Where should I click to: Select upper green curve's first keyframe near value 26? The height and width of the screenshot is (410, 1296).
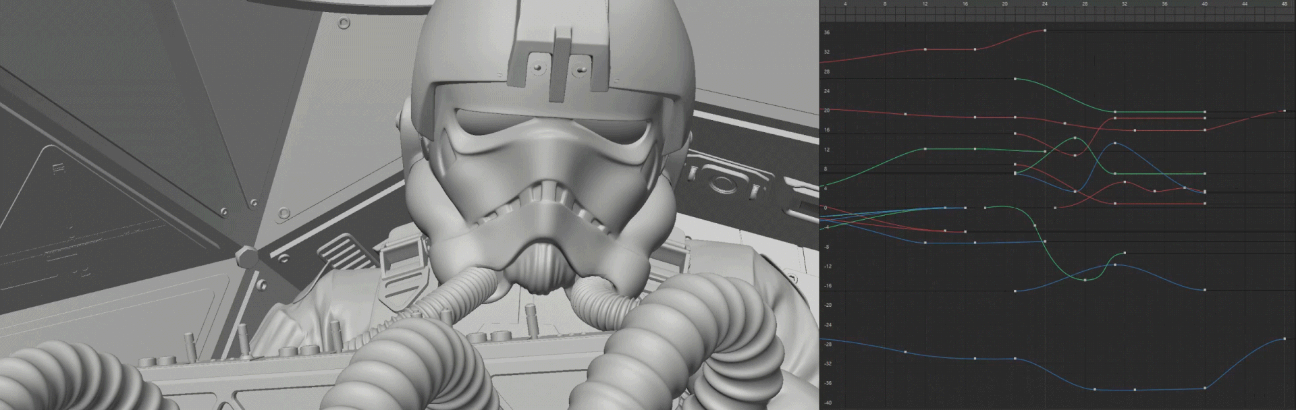tap(1015, 79)
